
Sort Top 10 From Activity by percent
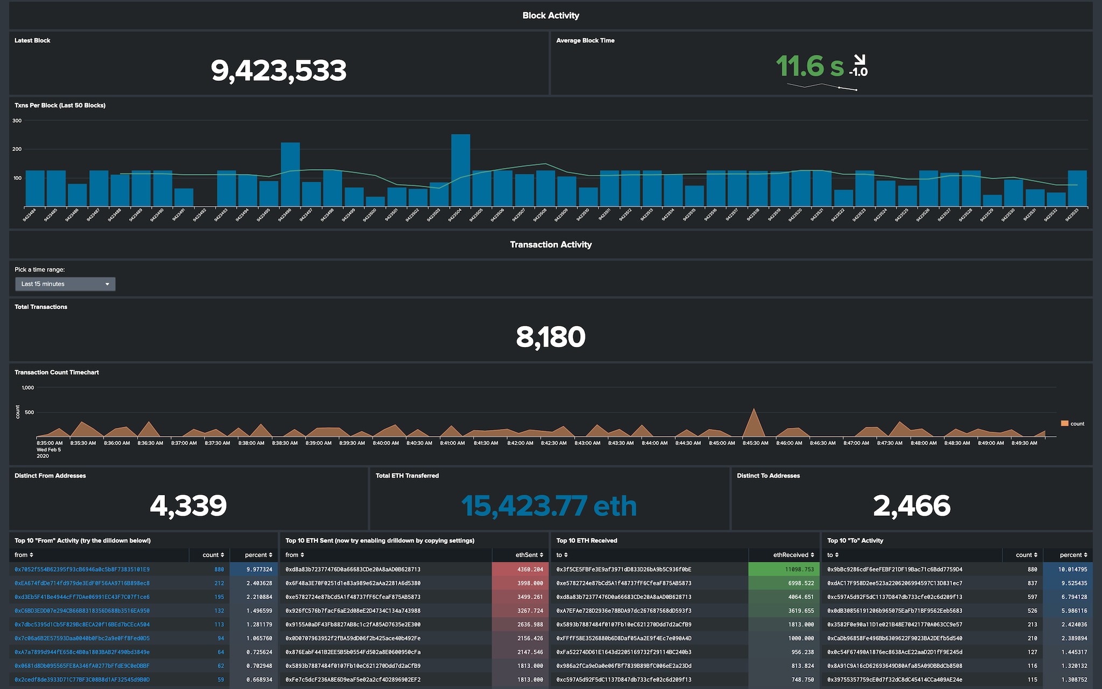click(x=258, y=555)
